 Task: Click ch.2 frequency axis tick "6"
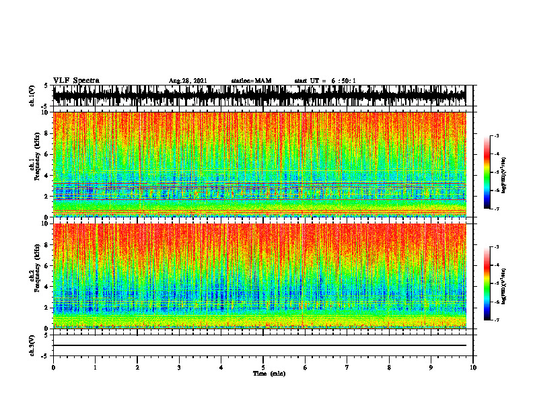click(x=47, y=266)
